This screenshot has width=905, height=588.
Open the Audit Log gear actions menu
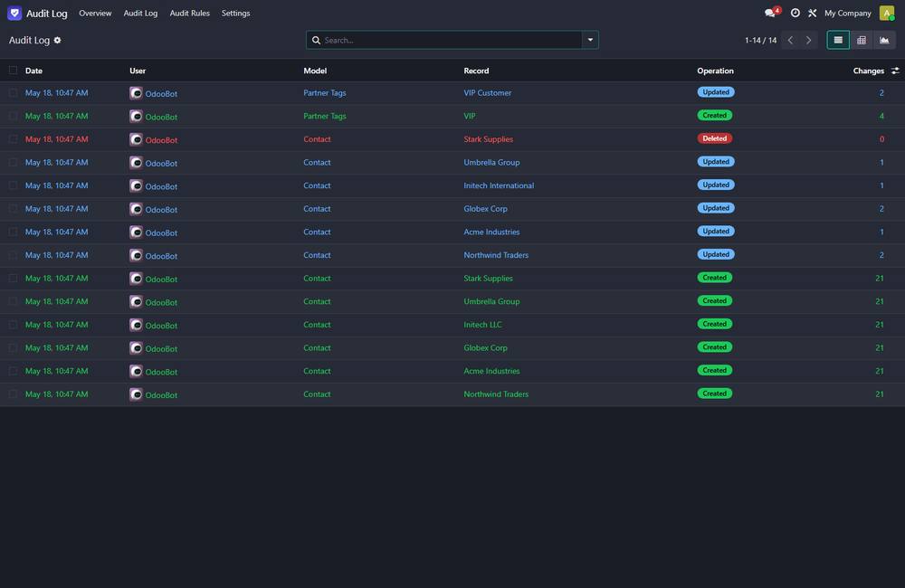(57, 40)
